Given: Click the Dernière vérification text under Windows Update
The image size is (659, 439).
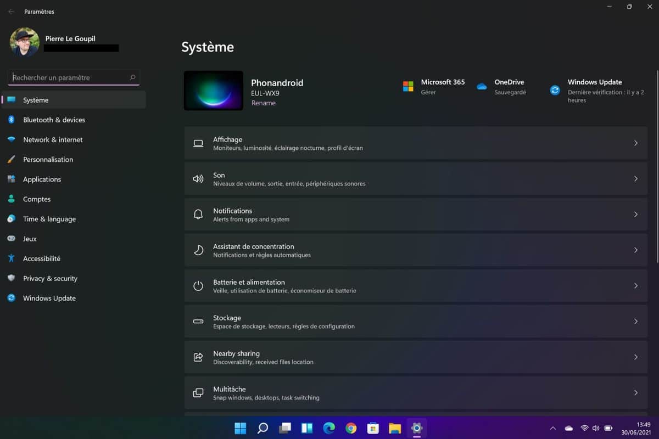Looking at the screenshot, I should 606,96.
